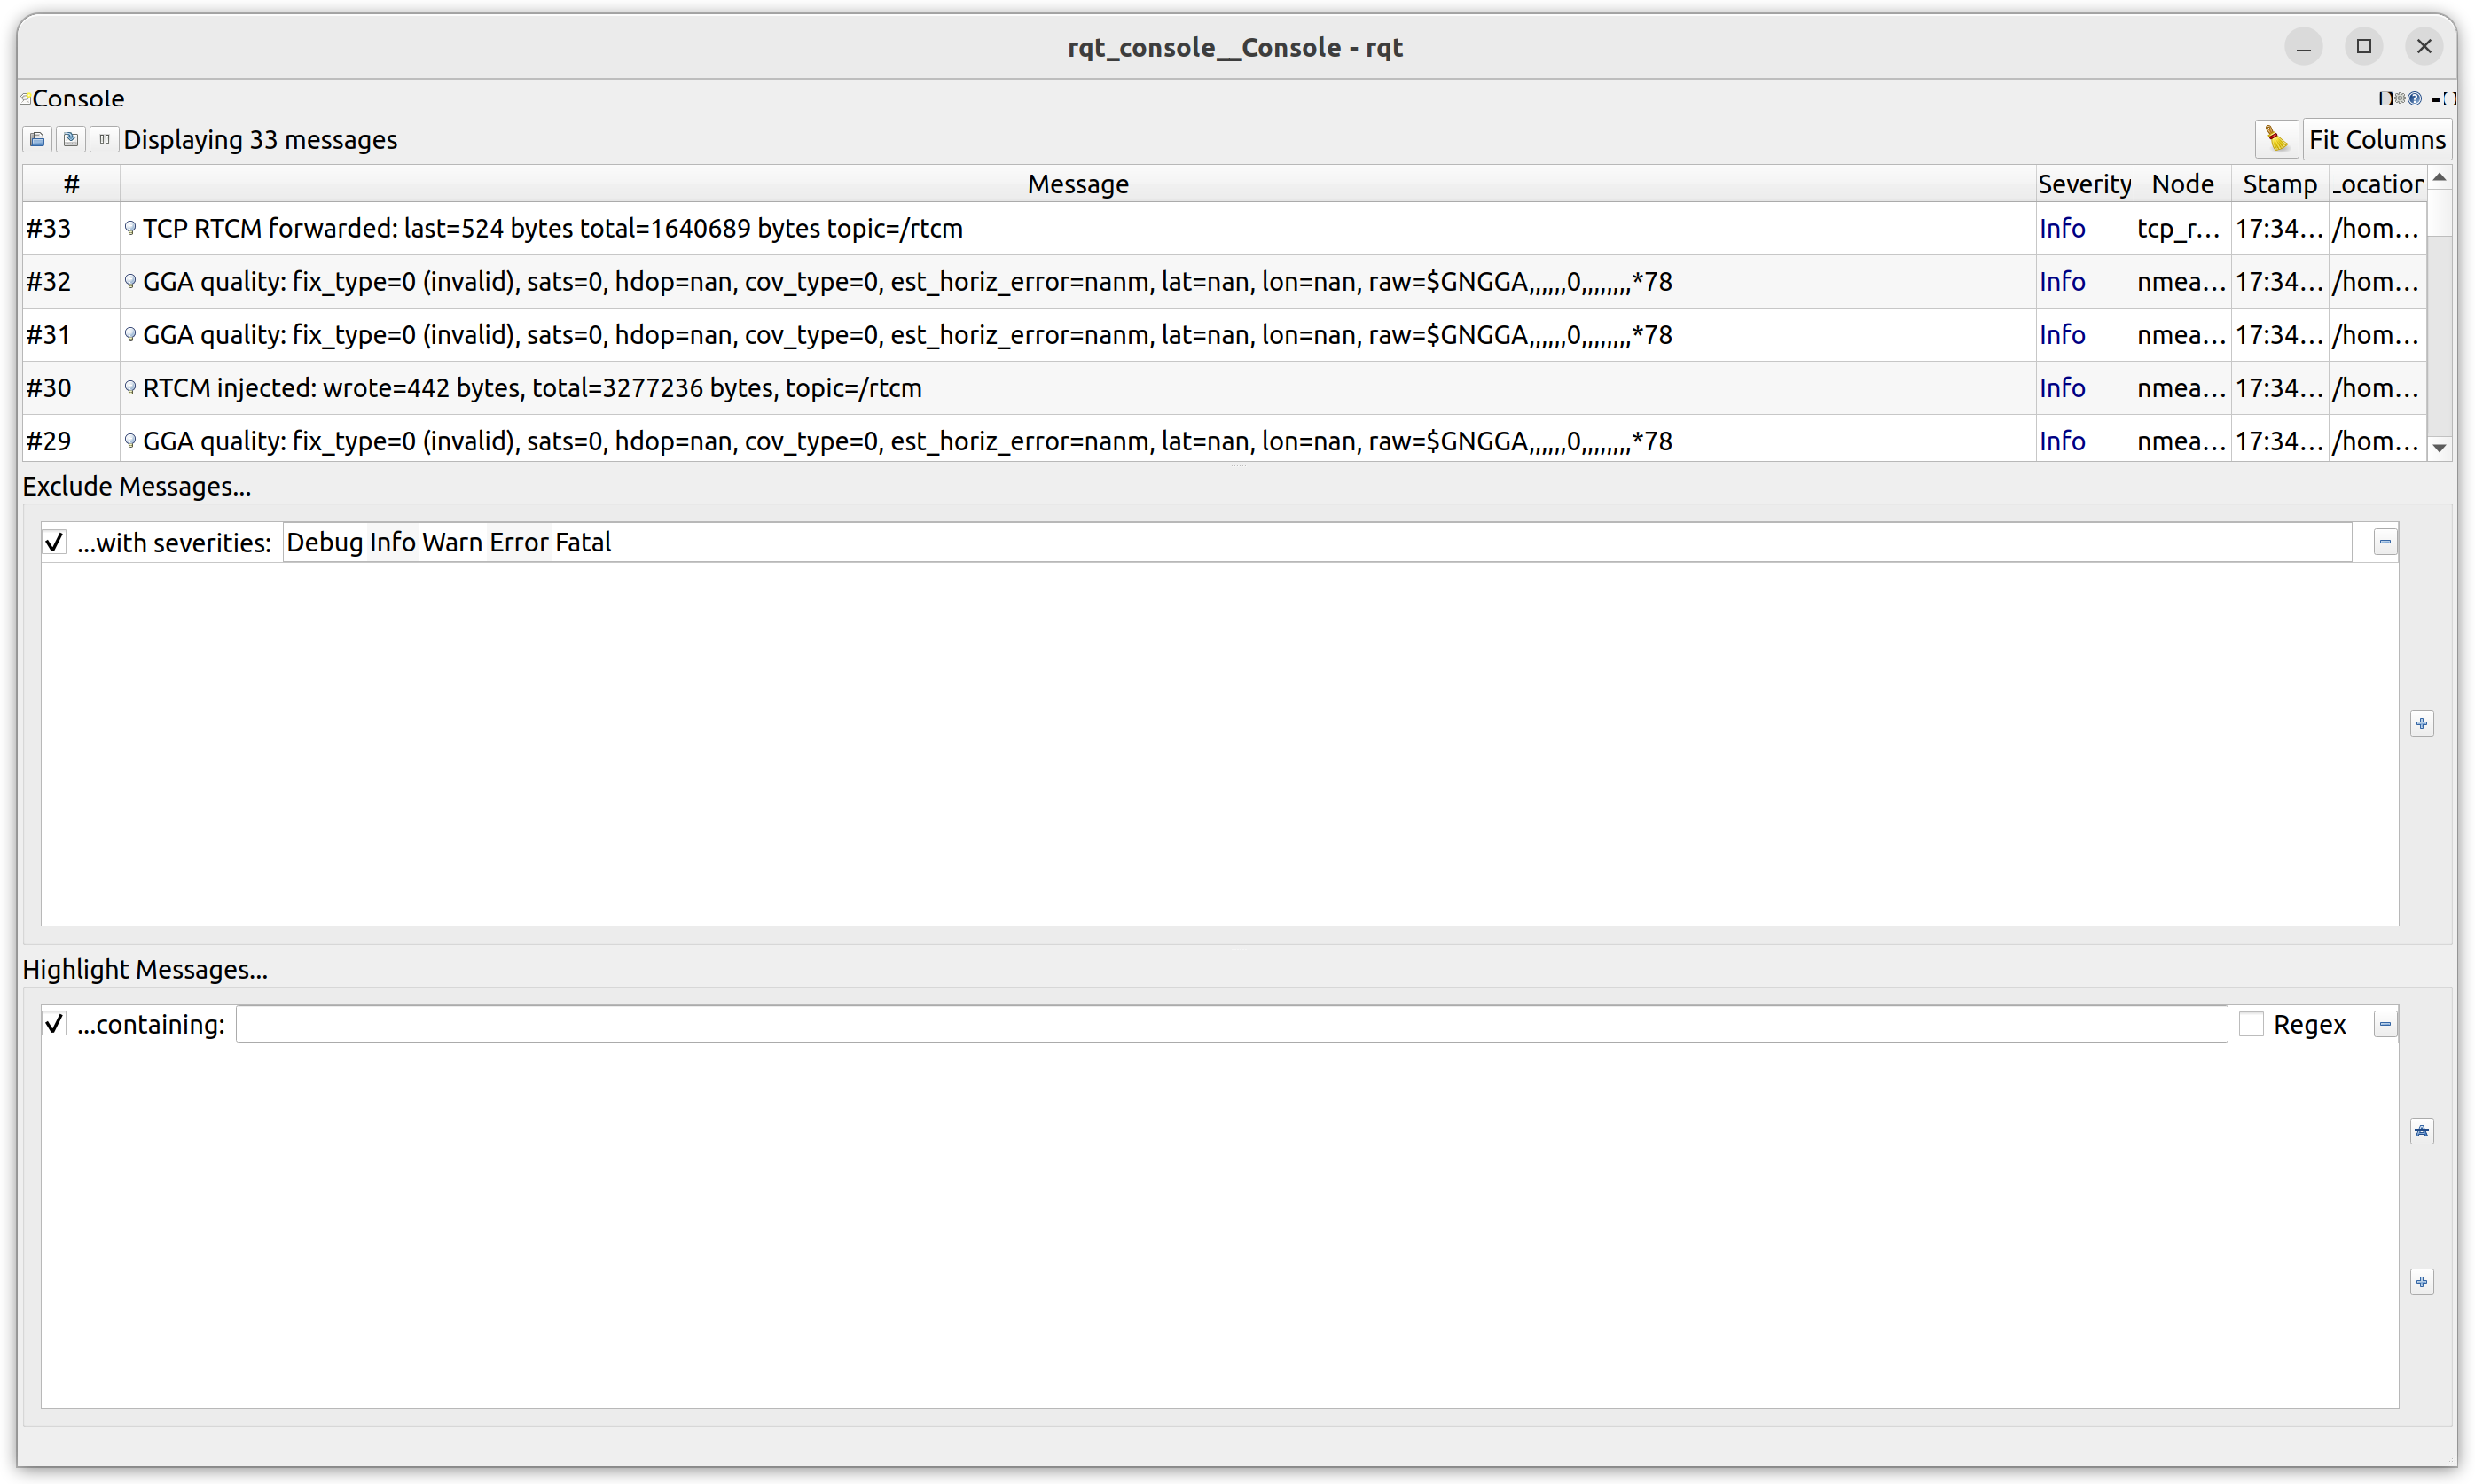Maximize the rqt window

coord(2363,46)
